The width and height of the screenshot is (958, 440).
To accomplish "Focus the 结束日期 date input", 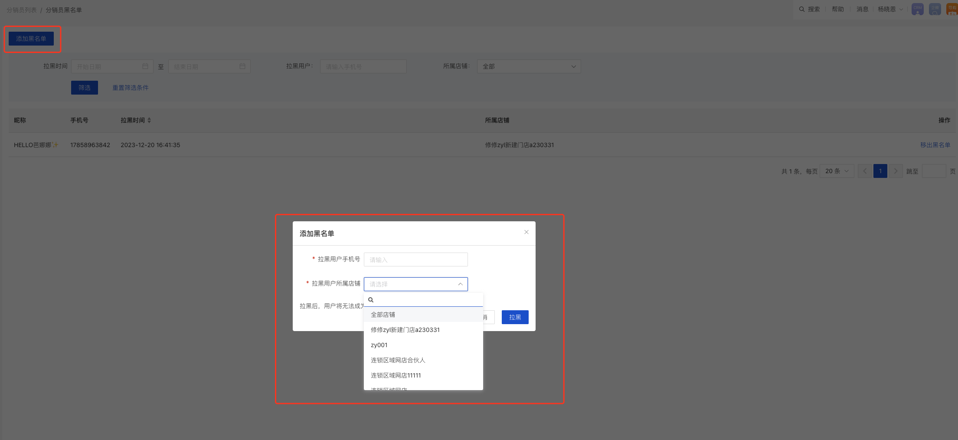I will (x=209, y=66).
